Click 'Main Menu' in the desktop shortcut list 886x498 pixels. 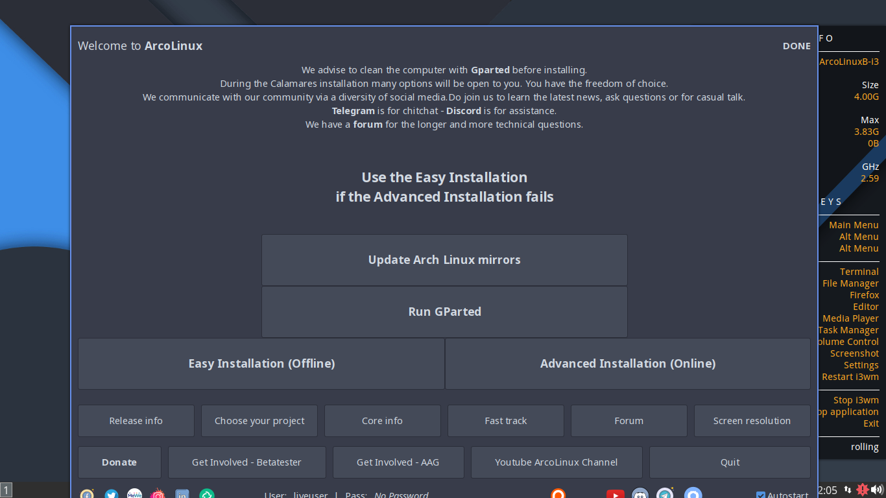pyautogui.click(x=854, y=225)
